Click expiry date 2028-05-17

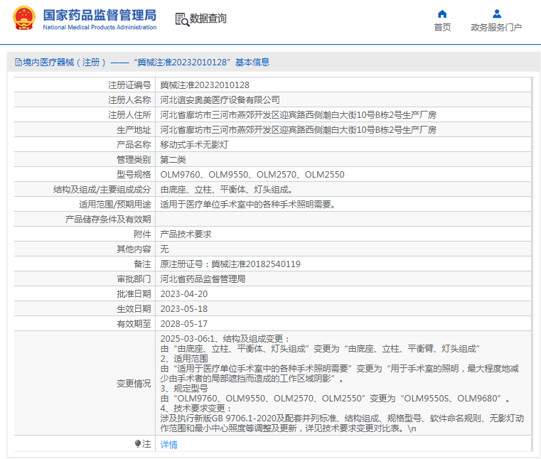[x=184, y=324]
